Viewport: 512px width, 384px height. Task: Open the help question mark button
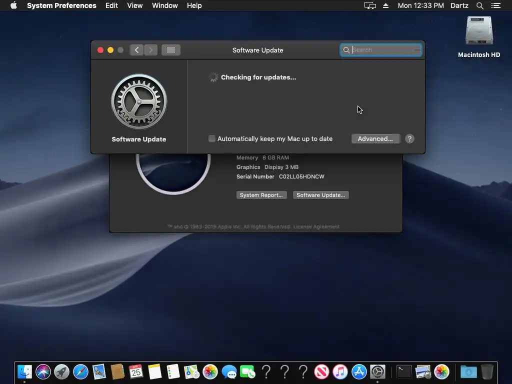(409, 139)
